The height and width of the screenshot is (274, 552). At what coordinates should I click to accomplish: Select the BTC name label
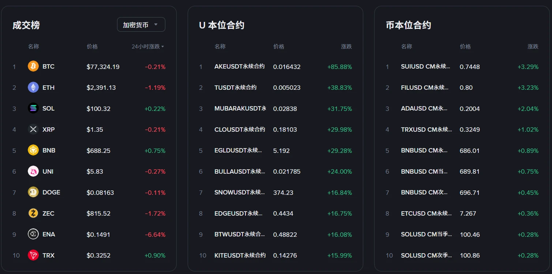coord(48,67)
